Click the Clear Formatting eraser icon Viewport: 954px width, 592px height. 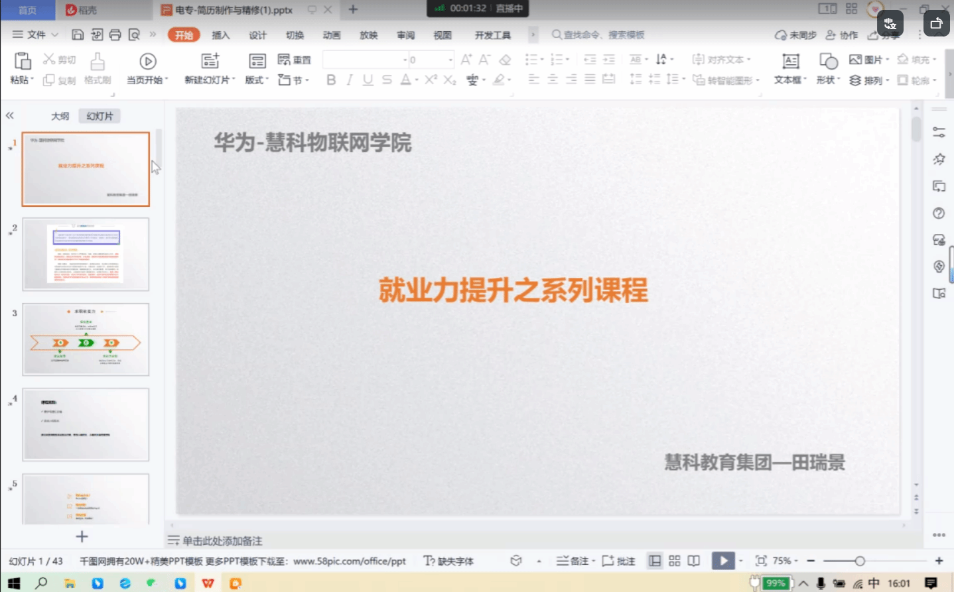505,60
